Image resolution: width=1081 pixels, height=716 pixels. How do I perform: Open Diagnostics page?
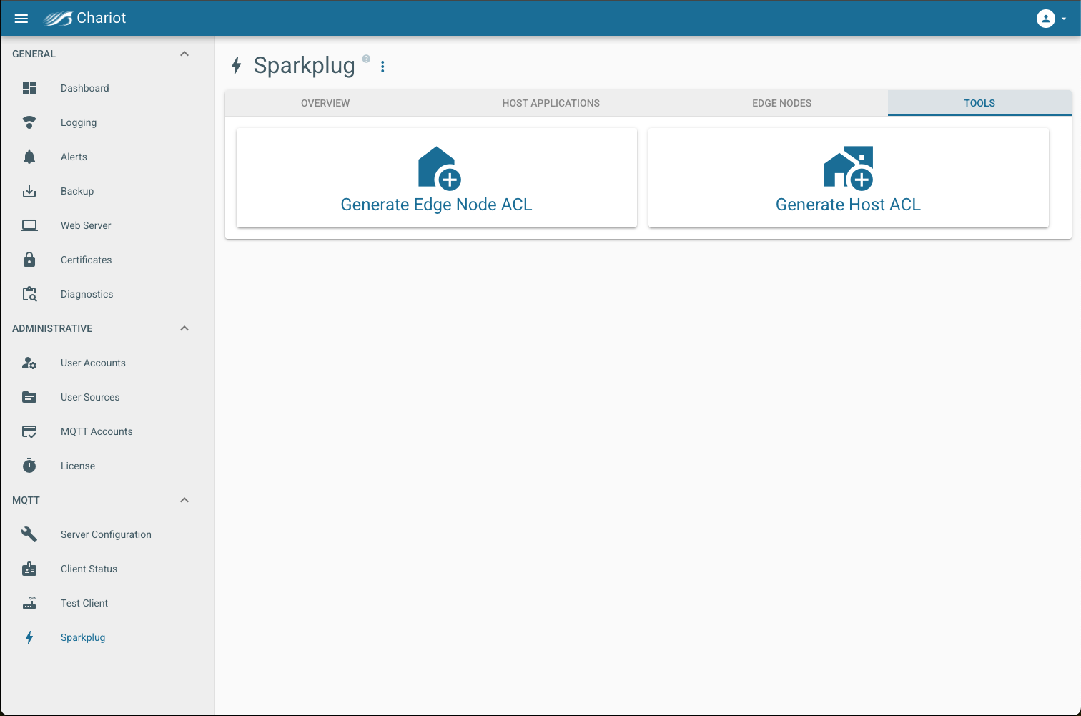tap(87, 294)
